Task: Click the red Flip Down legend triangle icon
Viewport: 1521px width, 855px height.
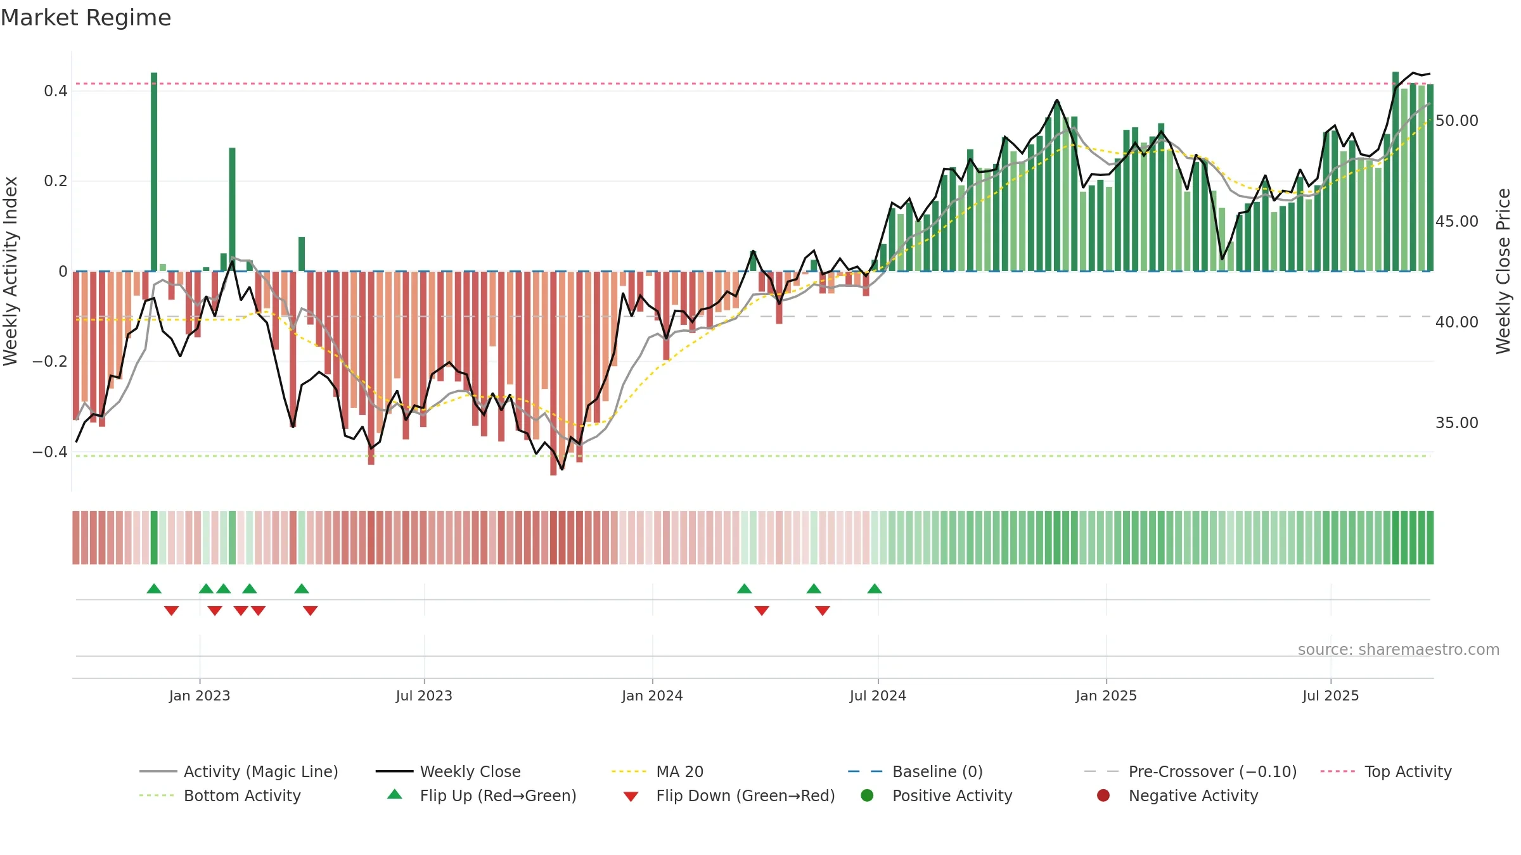Action: coord(631,797)
